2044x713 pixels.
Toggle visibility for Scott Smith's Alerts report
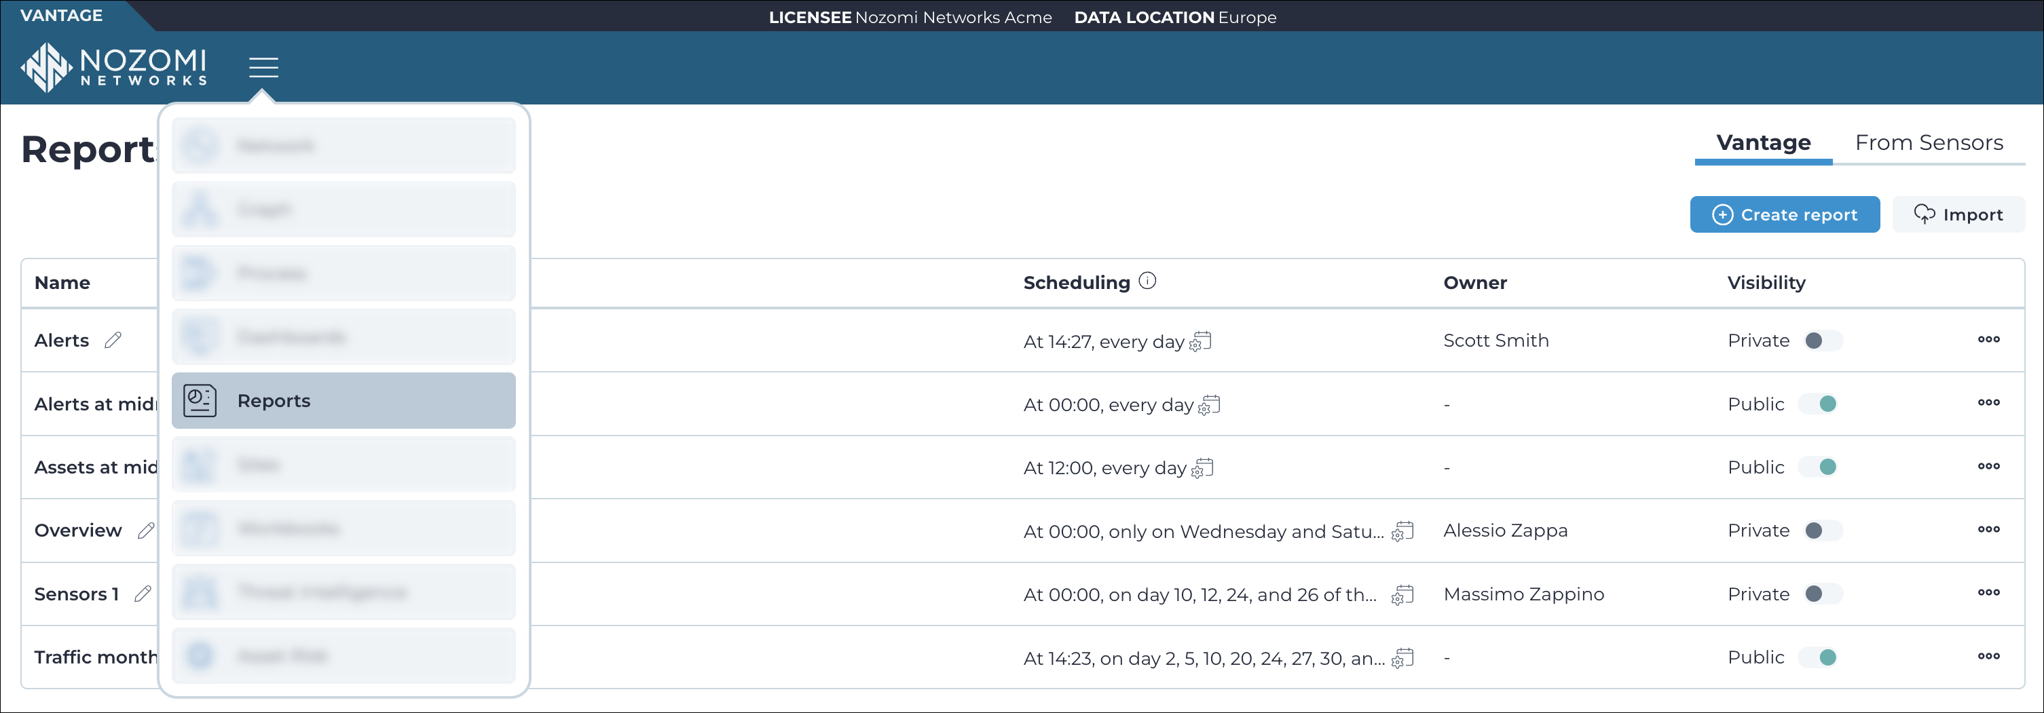tap(1823, 341)
